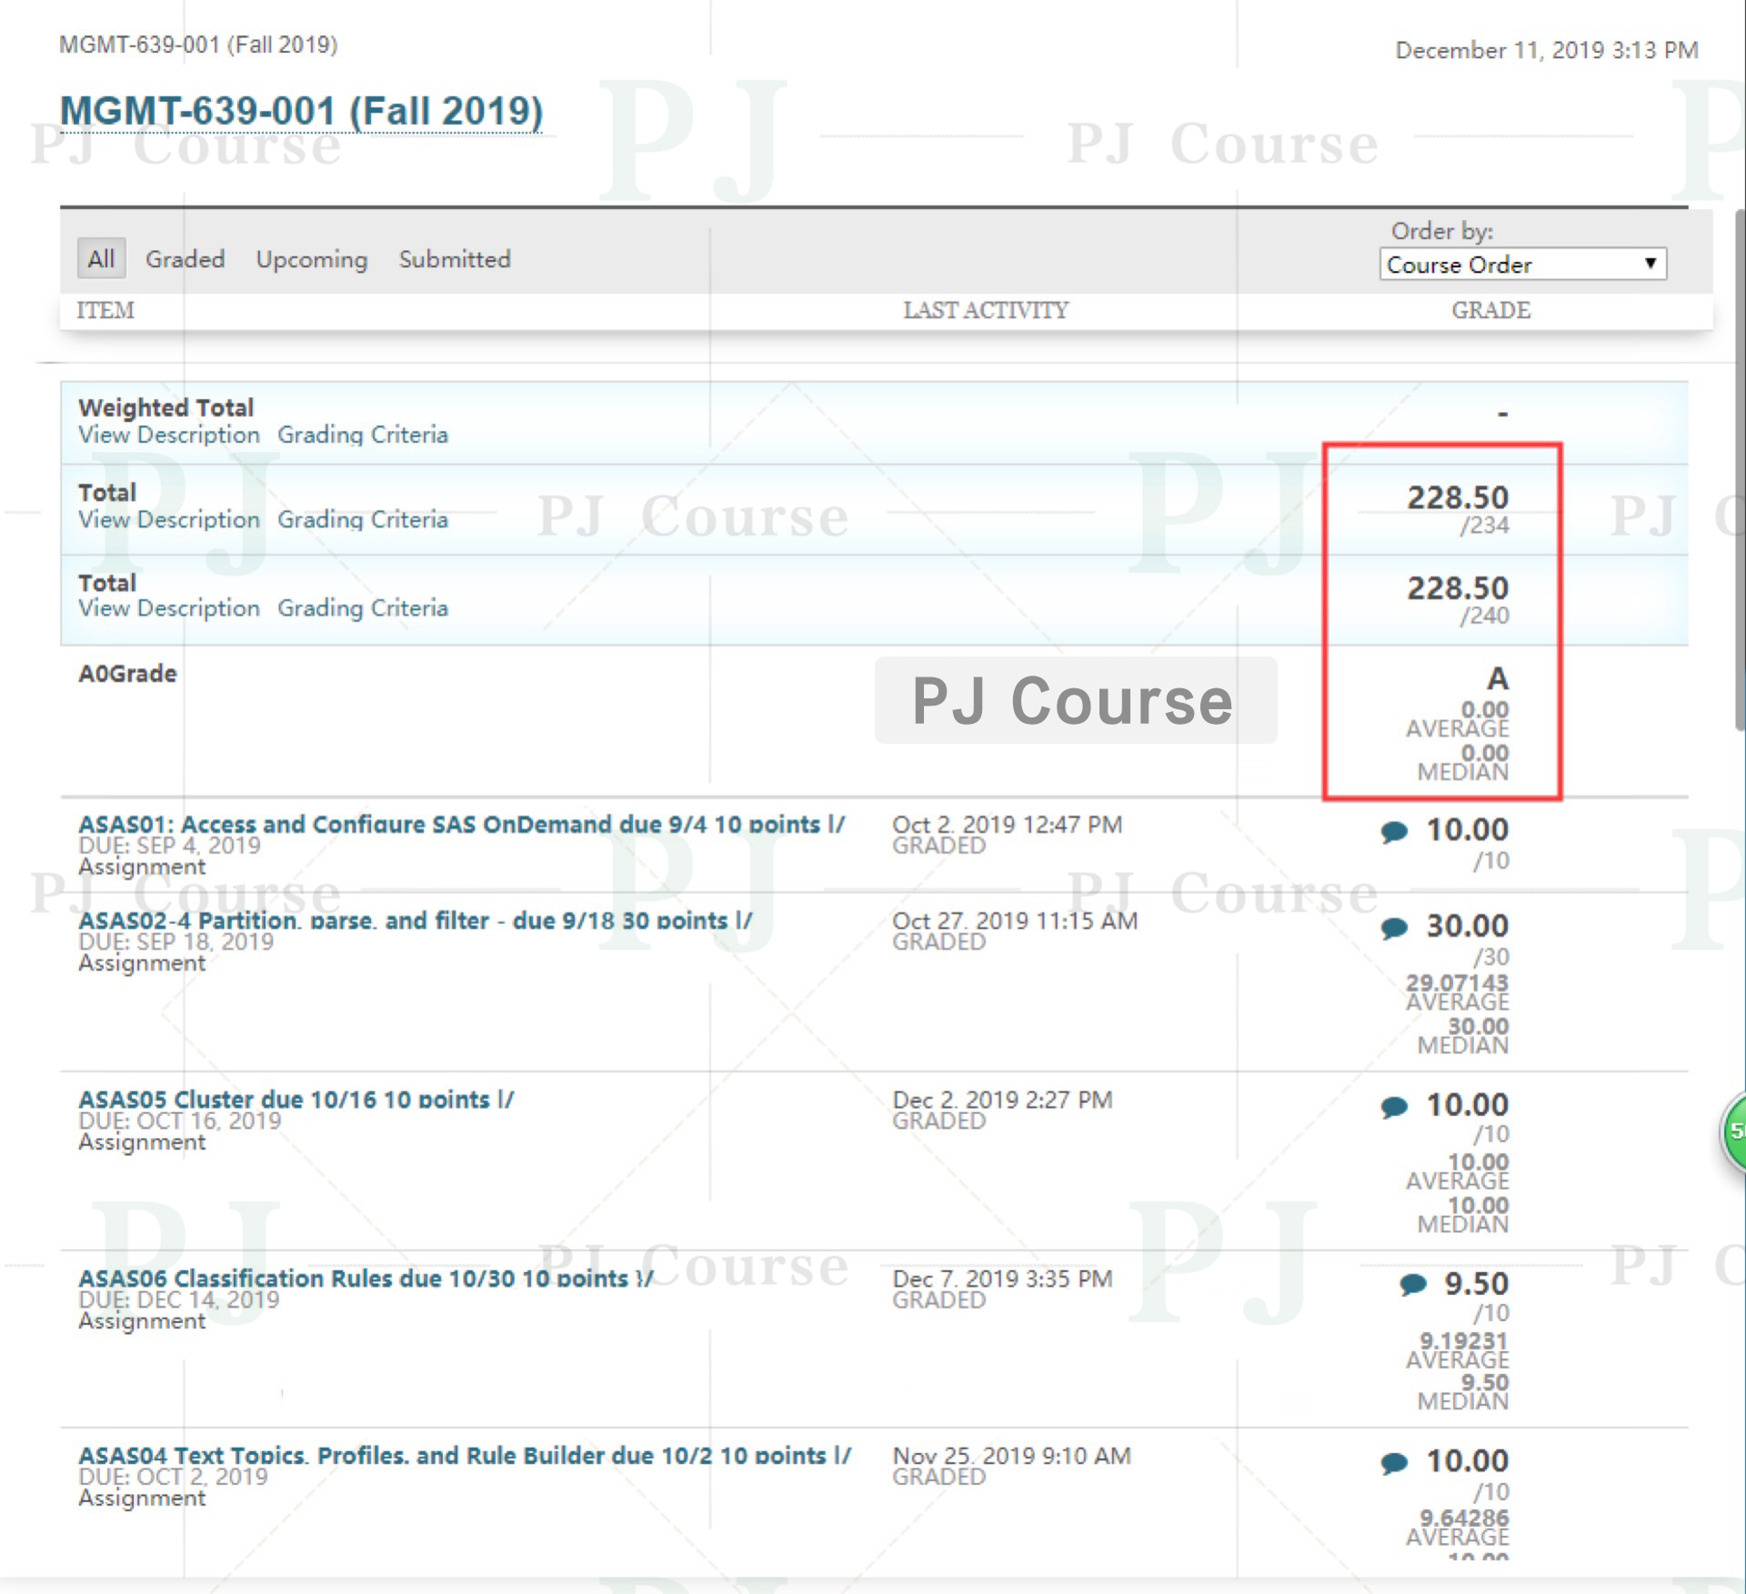The width and height of the screenshot is (1746, 1594).
Task: Switch to the Submitted filter tab
Action: click(455, 259)
